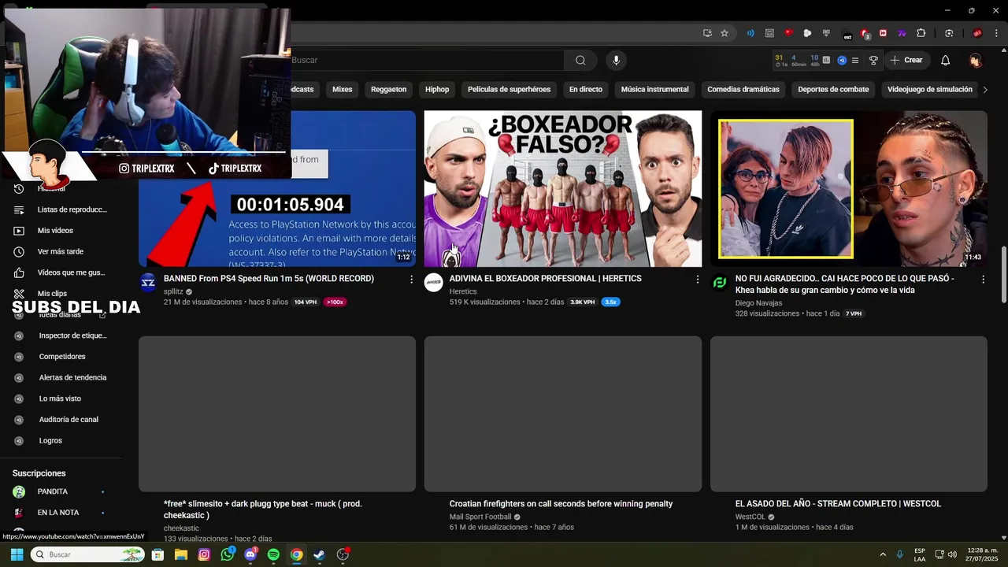This screenshot has height=567, width=1008.
Task: Open the vidIQ trophy icon
Action: click(873, 61)
